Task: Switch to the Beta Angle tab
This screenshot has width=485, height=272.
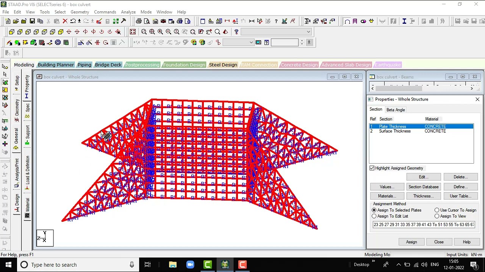Action: [396, 110]
